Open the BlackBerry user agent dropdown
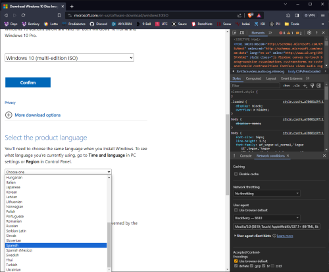Screen dimensions: 329x272 coord(266,218)
